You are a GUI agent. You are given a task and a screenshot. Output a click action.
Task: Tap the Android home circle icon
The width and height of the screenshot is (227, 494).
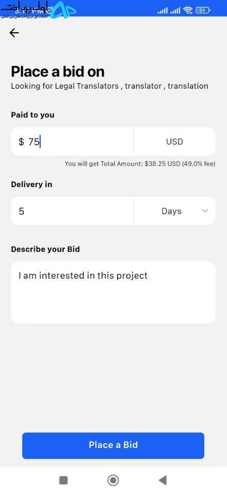click(113, 480)
